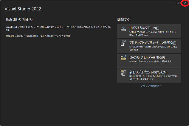Choose プロジェクトやソリューションを開く(P)
Viewport: 189px width, 126px height.
149,46
